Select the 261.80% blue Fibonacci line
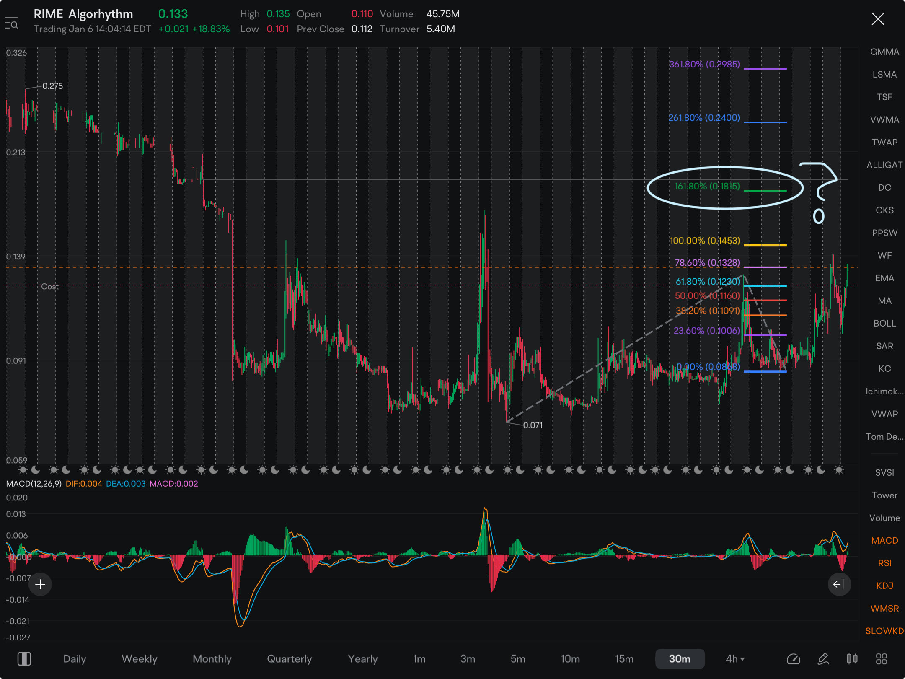 pos(765,122)
